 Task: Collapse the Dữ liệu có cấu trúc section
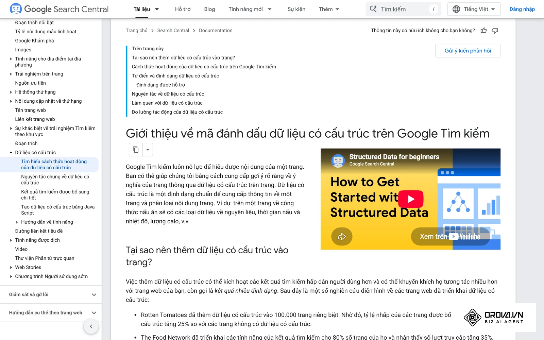(11, 153)
